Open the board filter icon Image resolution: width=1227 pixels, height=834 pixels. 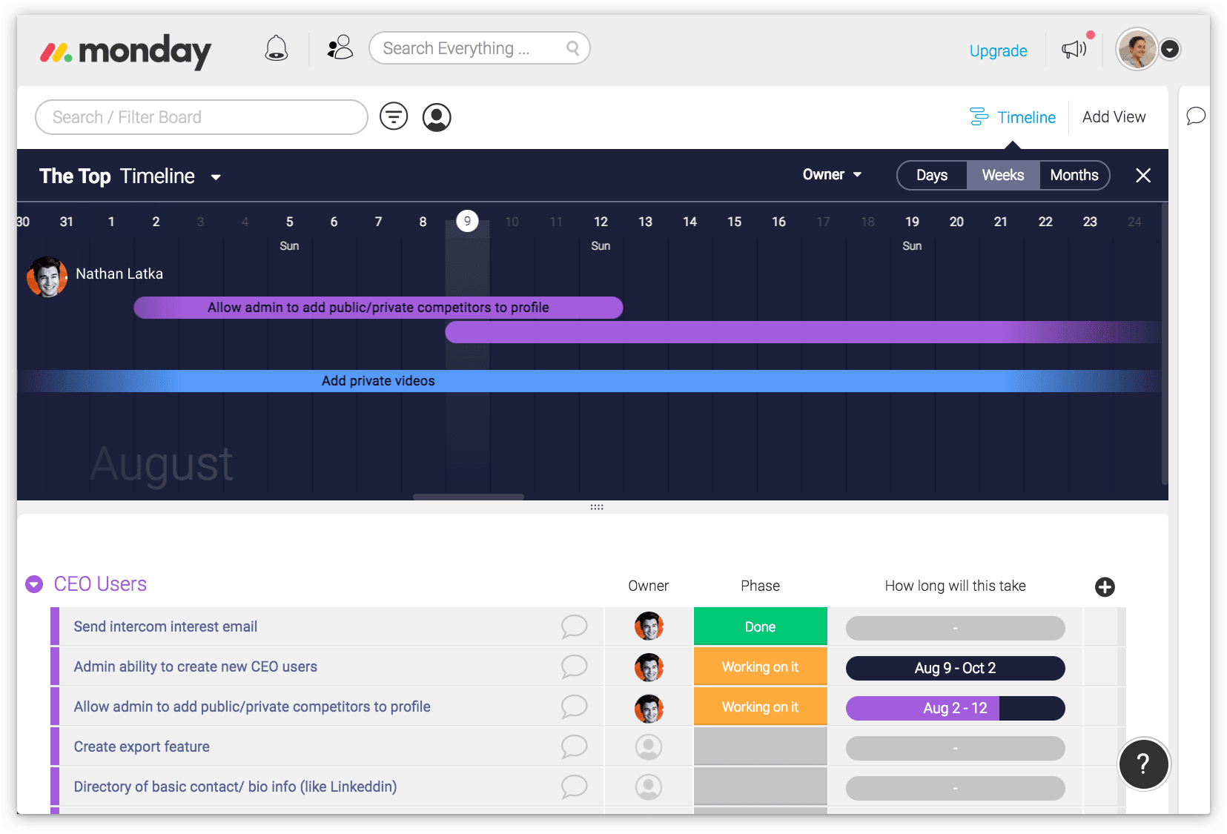coord(394,116)
